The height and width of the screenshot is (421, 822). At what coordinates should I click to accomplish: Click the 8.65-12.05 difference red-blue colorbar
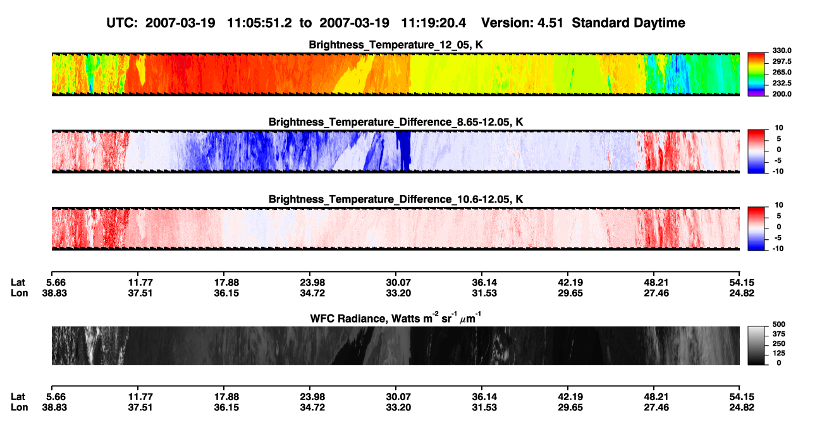pyautogui.click(x=758, y=151)
